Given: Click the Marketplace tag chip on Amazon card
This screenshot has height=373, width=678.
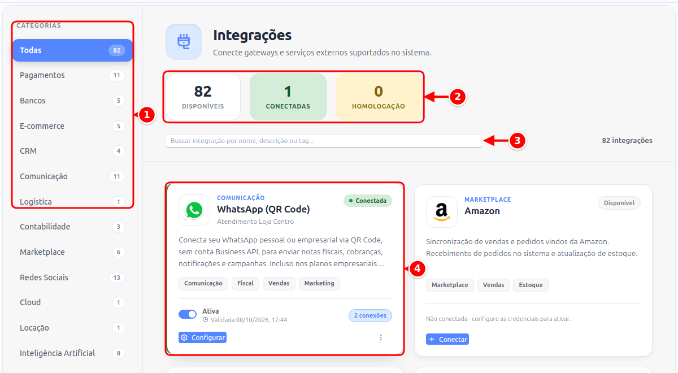Looking at the screenshot, I should point(450,285).
